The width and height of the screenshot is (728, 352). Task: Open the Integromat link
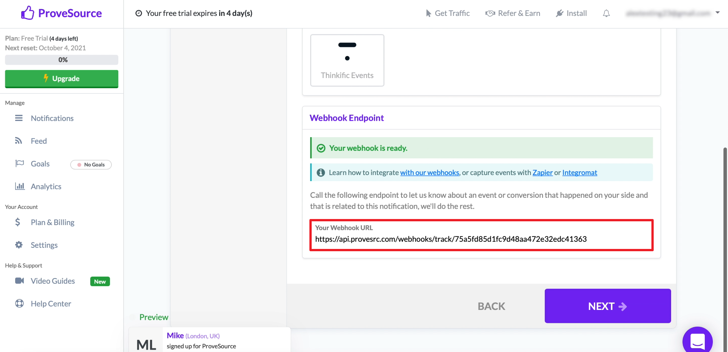pos(580,172)
